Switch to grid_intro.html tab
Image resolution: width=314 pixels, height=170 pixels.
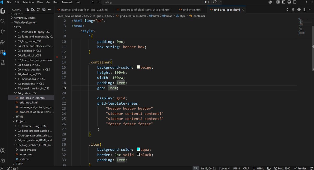tap(192, 10)
